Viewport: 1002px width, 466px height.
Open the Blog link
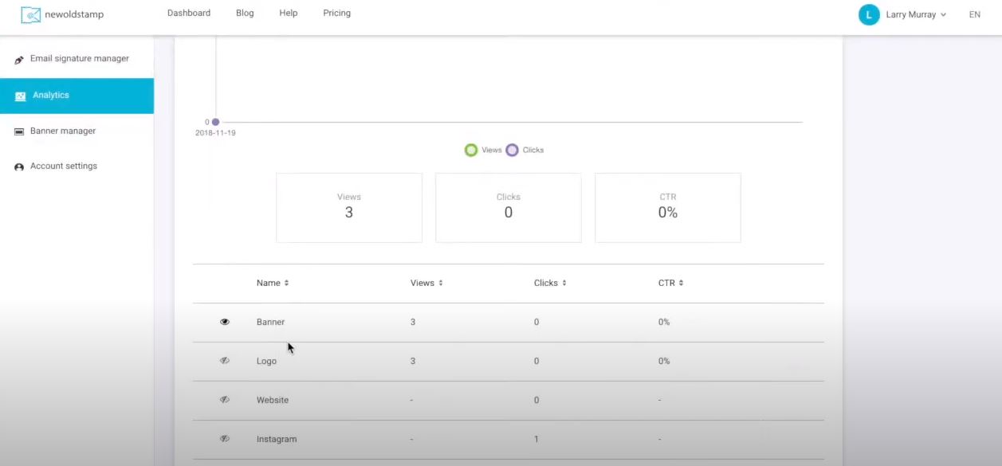[245, 13]
